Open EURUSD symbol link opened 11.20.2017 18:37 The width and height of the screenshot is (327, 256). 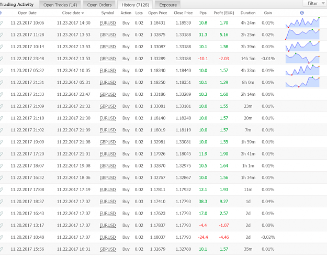tap(108, 202)
